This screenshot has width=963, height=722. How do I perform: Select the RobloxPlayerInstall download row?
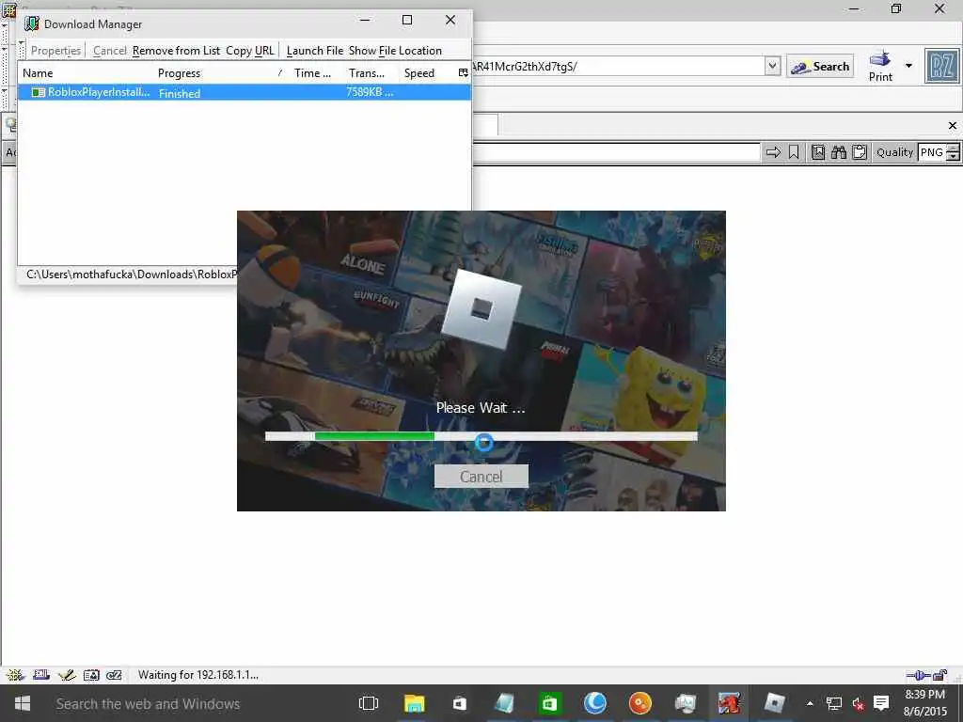pyautogui.click(x=245, y=93)
